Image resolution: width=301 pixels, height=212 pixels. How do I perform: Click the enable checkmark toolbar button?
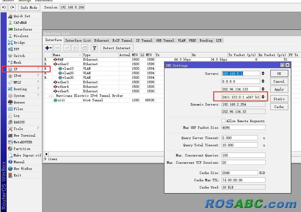point(67,48)
